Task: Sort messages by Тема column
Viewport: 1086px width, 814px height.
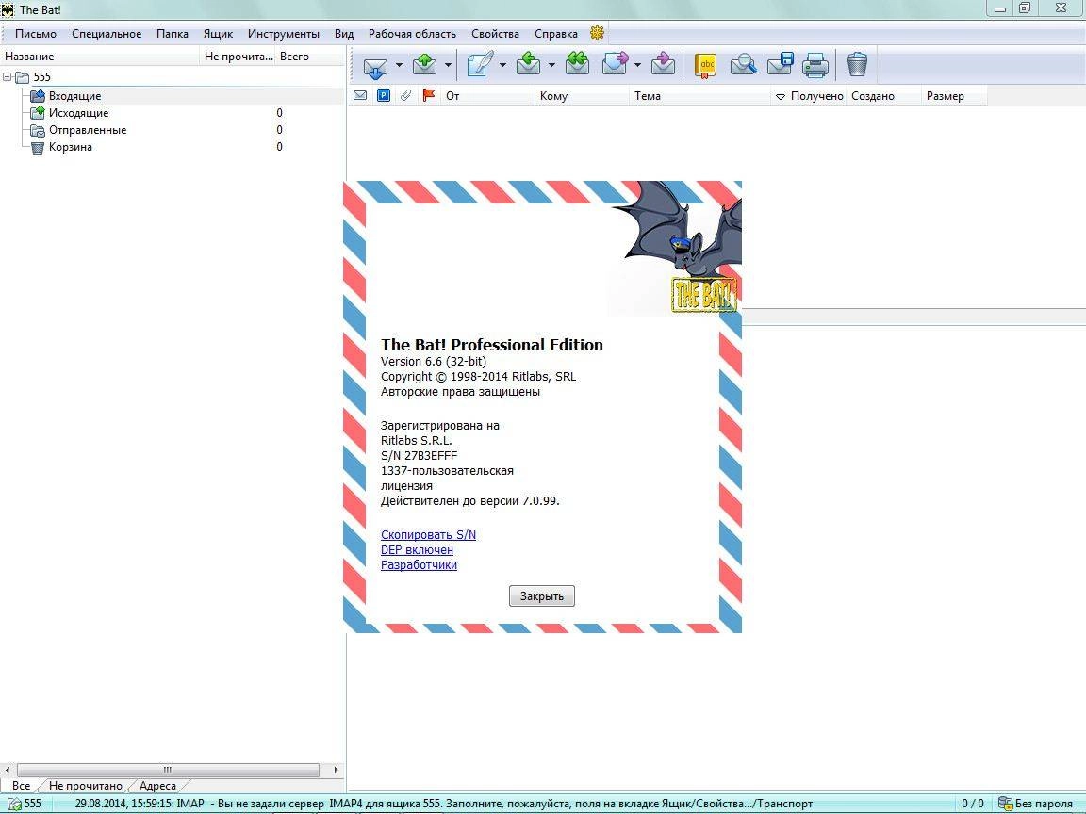Action: coord(699,96)
